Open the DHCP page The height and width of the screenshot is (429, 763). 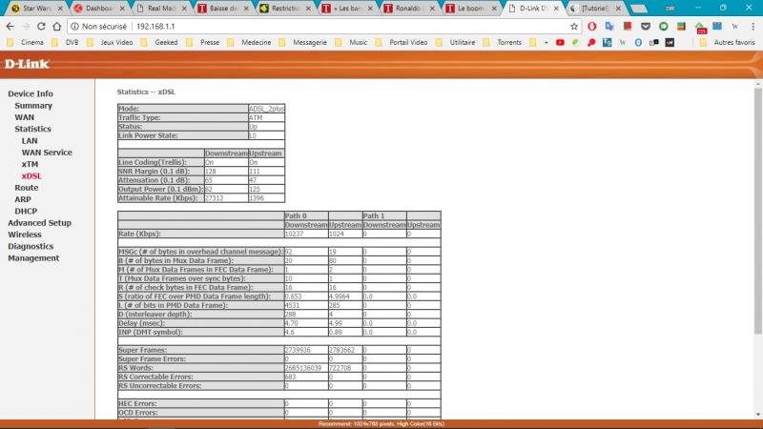(26, 211)
